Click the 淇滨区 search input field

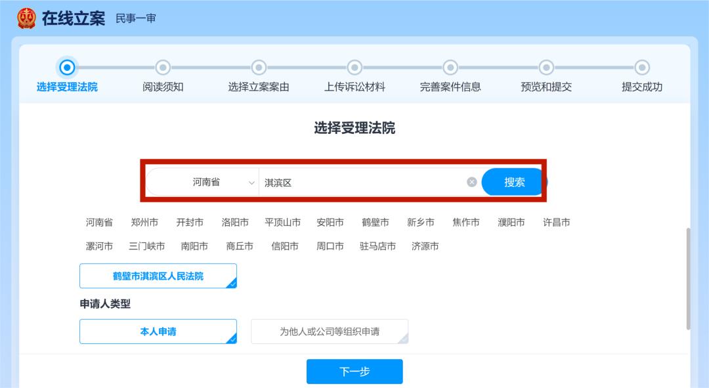click(x=362, y=183)
